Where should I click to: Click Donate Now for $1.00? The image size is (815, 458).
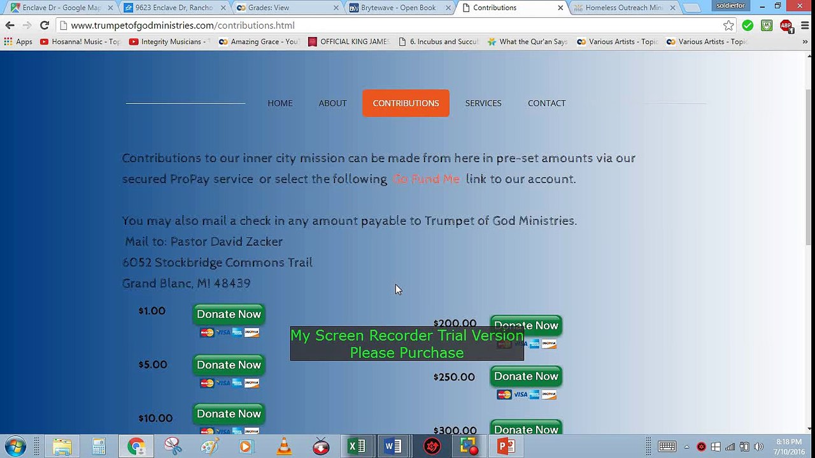(x=229, y=314)
